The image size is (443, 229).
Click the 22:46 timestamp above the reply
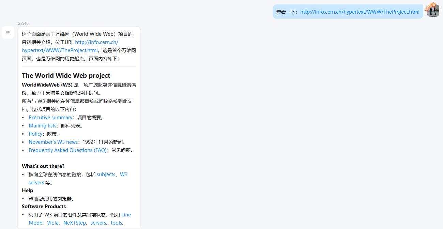coord(23,23)
